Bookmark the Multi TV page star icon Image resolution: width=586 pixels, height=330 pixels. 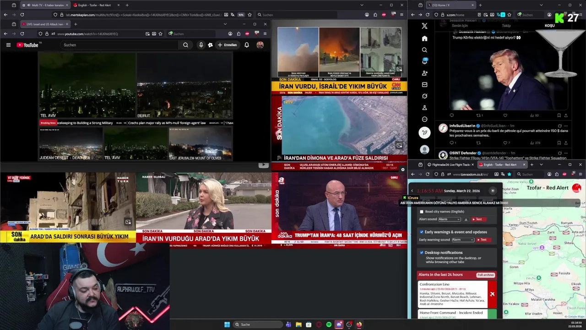click(x=249, y=15)
